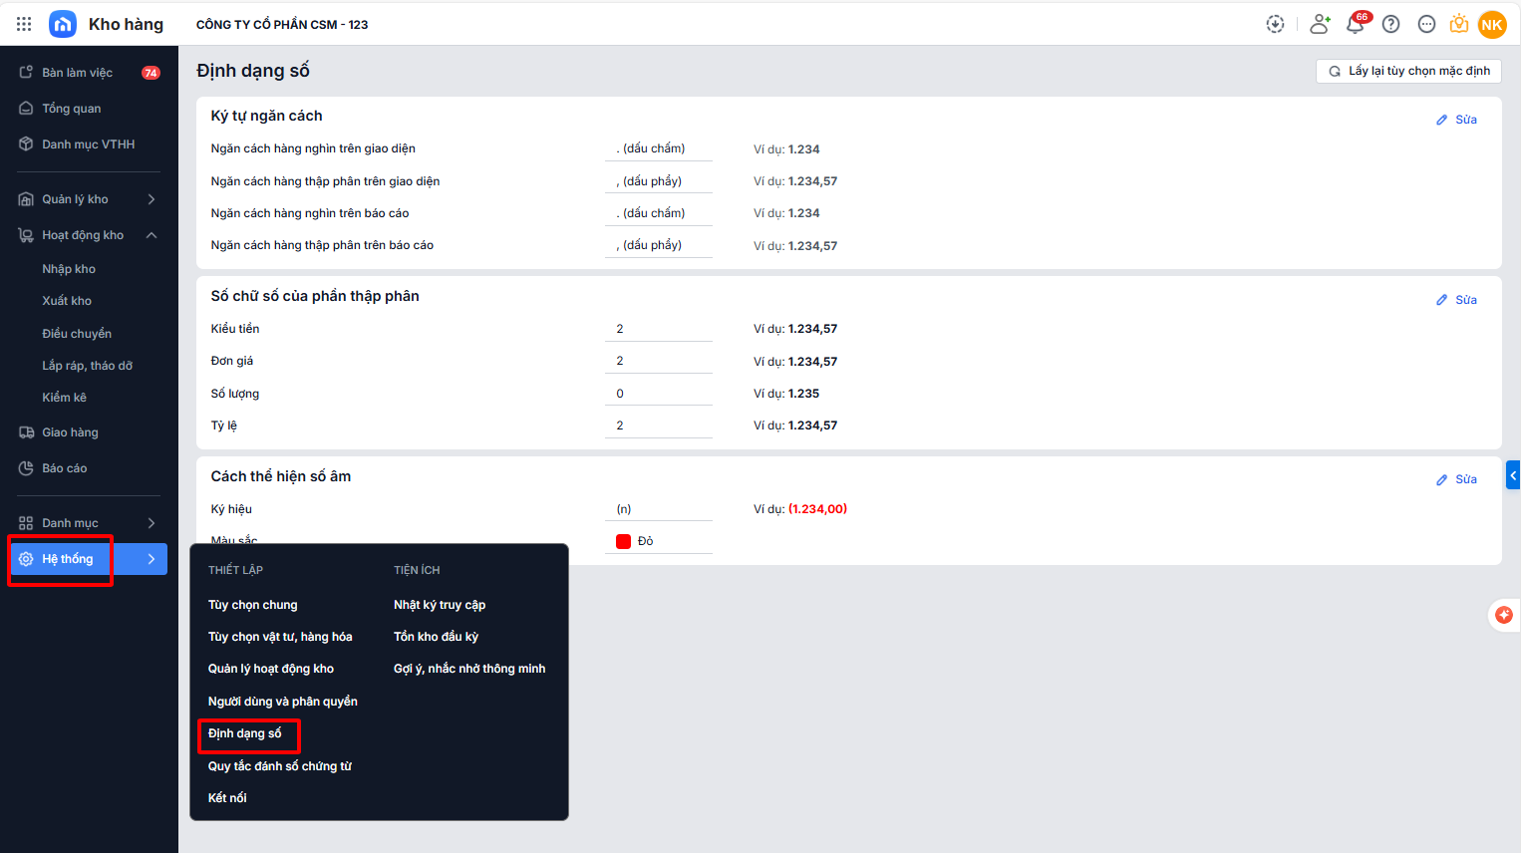Click the pencil icon in Ký tự ngăn cách
Screen dimensions: 1521x853
click(x=1441, y=120)
